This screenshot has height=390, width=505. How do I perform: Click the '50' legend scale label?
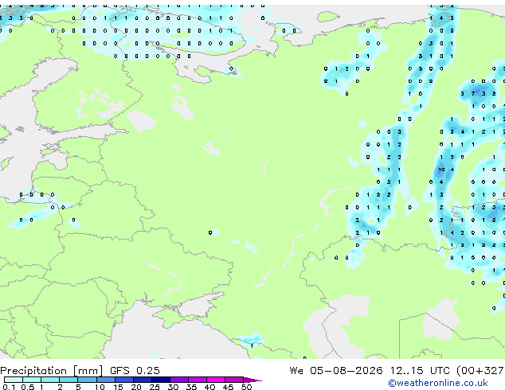point(246,387)
